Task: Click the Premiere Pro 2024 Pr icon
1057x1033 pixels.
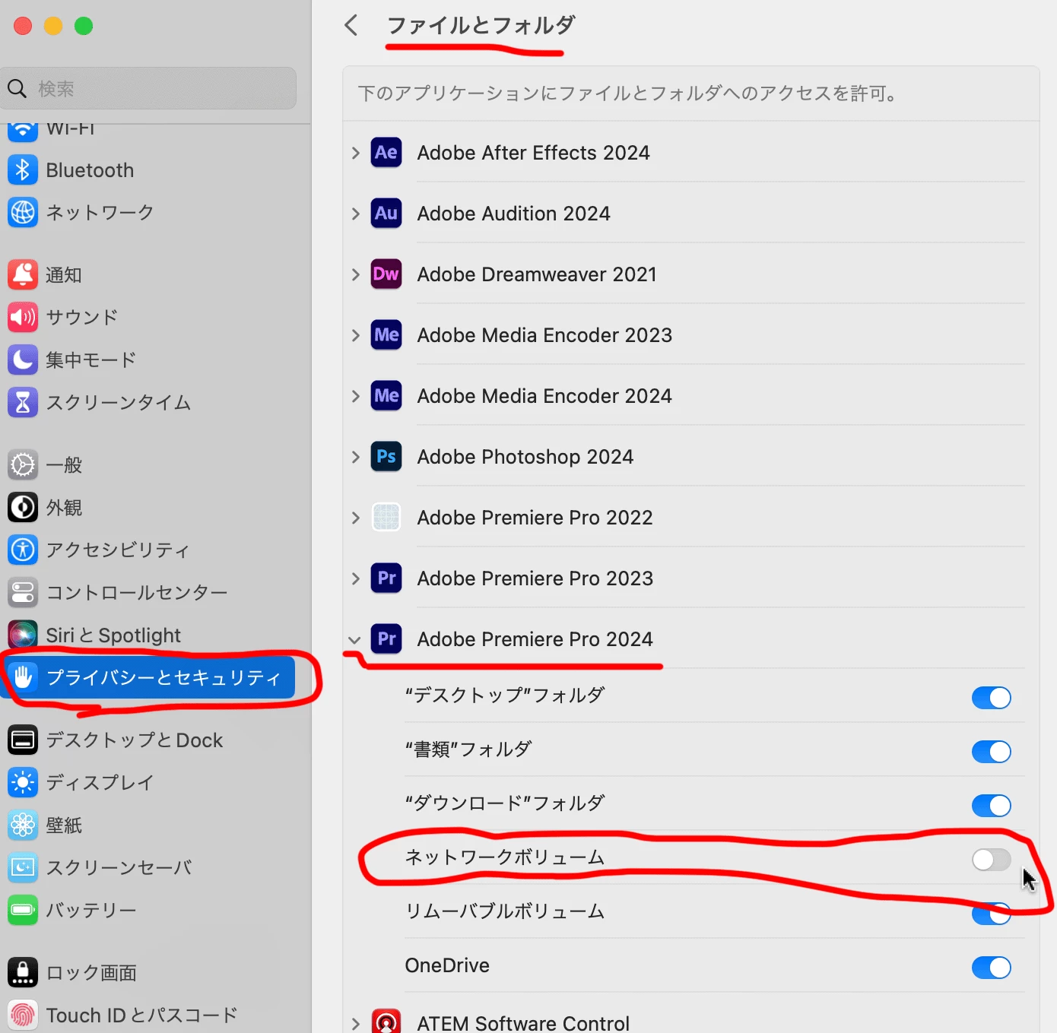Action: click(x=386, y=639)
